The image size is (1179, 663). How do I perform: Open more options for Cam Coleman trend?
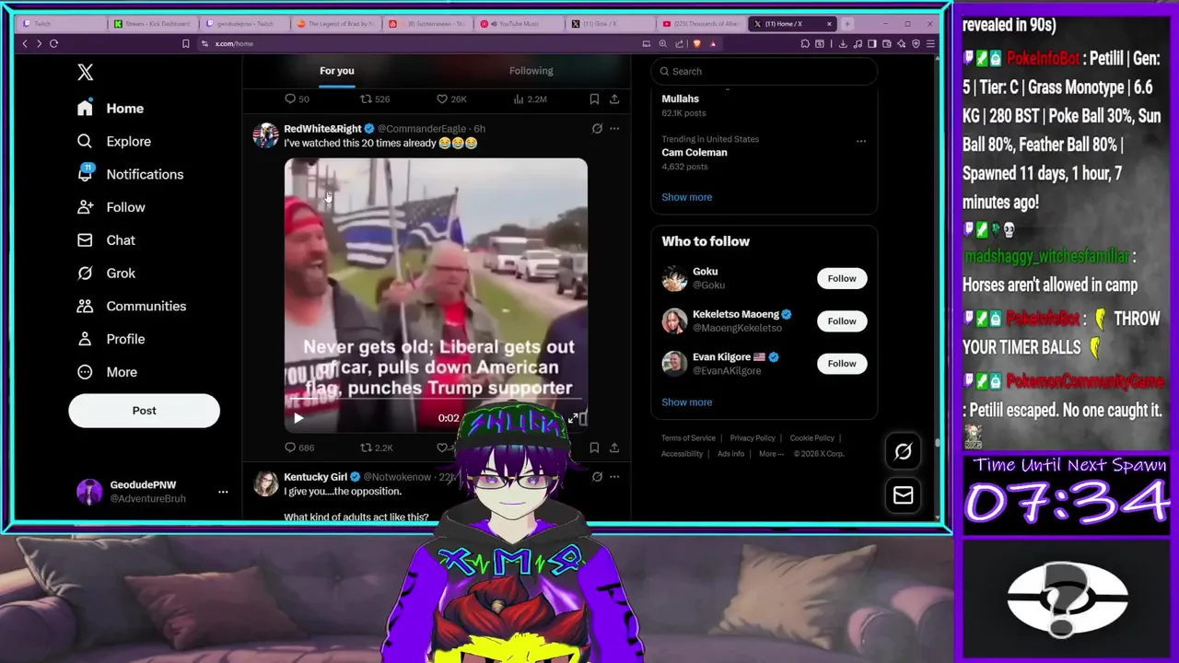tap(861, 141)
